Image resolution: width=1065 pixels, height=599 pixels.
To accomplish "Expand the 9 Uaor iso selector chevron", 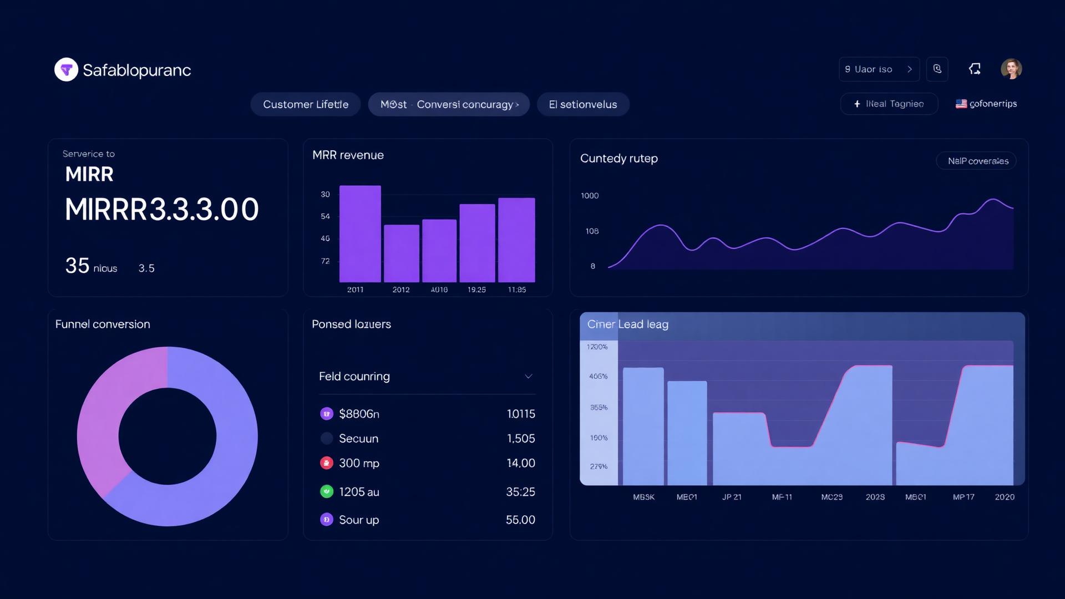I will point(910,69).
